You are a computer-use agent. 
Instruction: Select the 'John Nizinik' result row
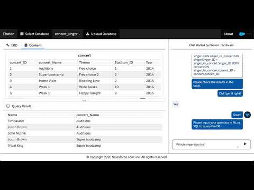[x=84, y=133]
